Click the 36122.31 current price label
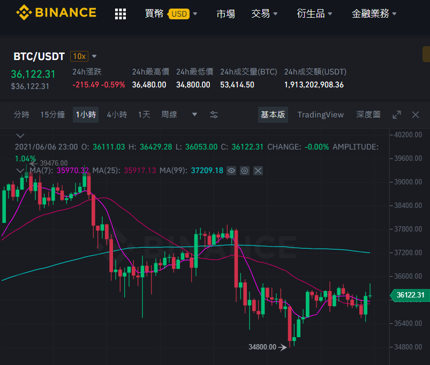The width and height of the screenshot is (430, 365). tap(410, 295)
